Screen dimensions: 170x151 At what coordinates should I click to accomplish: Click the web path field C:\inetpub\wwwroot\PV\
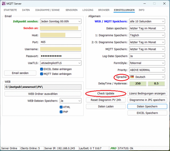[43, 87]
